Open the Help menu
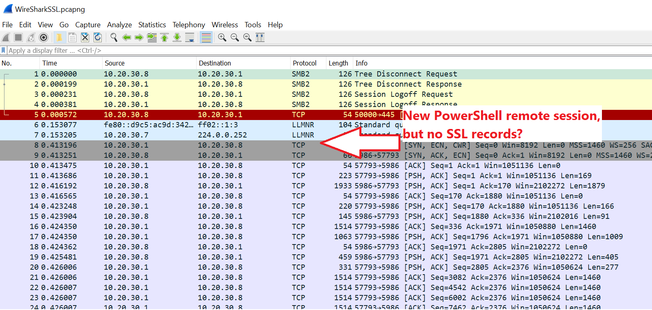Viewport: 652px width, 310px height. point(275,25)
